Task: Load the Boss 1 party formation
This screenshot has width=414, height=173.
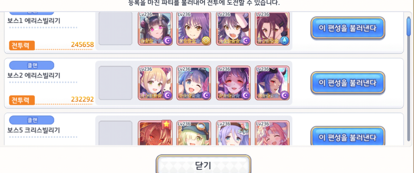Action: pos(348,28)
